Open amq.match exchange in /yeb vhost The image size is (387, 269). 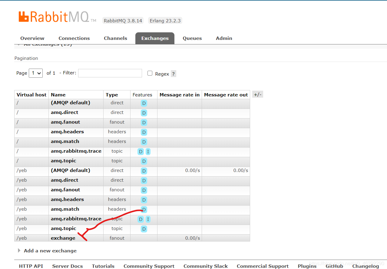[65, 209]
